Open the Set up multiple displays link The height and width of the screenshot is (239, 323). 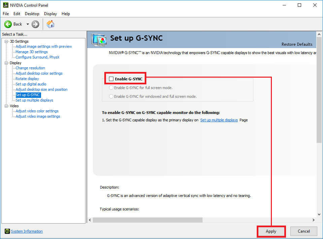219,120
